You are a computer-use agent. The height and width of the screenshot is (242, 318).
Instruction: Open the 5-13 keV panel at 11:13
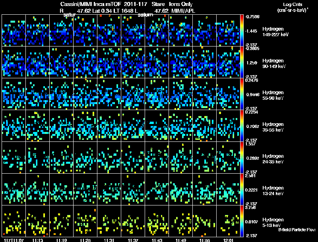[37, 221]
